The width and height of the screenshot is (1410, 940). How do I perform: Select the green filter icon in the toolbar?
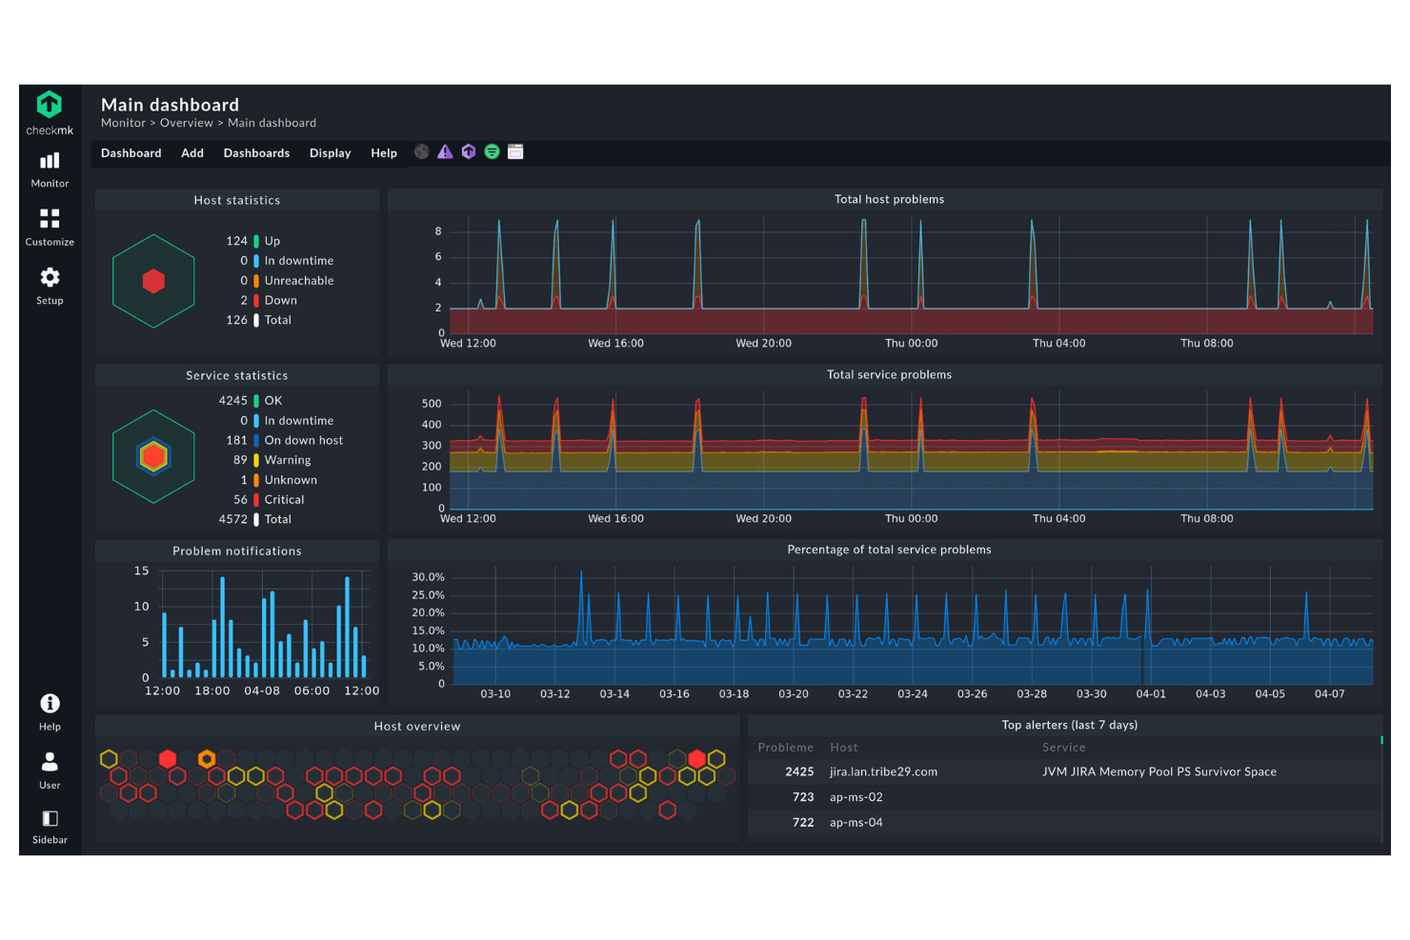(492, 151)
